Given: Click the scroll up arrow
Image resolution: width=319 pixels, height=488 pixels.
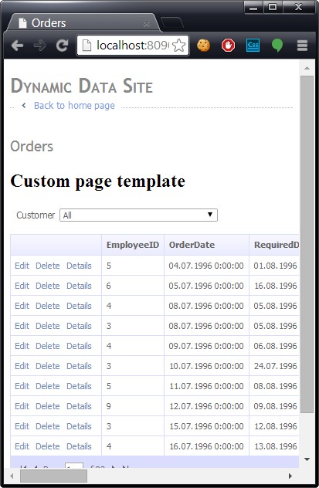Looking at the screenshot, I should point(307,68).
